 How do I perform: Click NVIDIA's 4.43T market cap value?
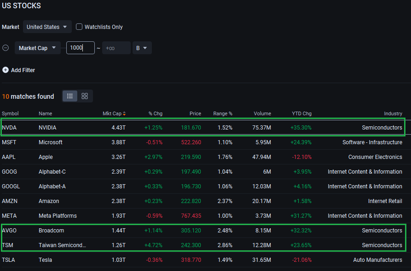point(118,128)
